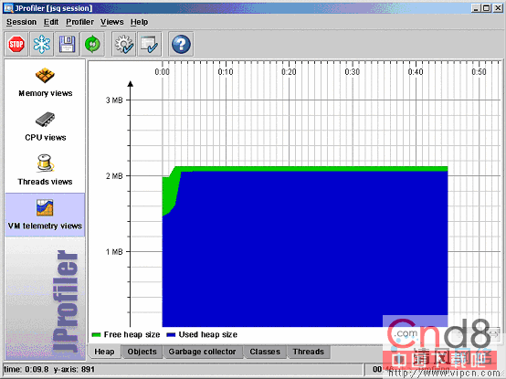Open the Help menu
The width and height of the screenshot is (506, 379).
coord(139,22)
